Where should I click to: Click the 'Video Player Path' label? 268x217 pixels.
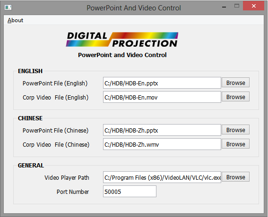(x=67, y=177)
